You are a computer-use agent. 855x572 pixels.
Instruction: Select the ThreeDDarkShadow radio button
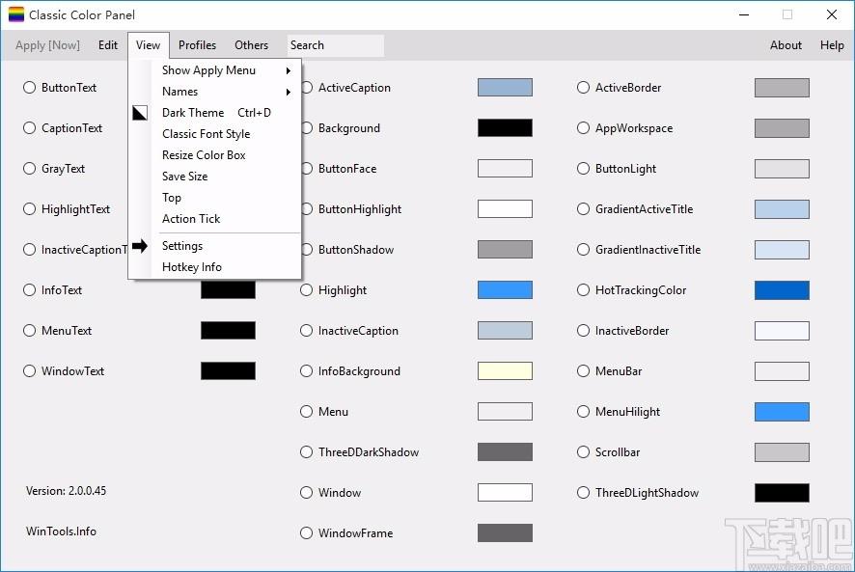[x=307, y=452]
